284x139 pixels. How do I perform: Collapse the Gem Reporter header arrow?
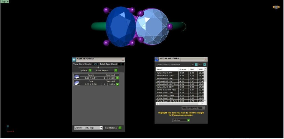pyautogui.click(x=98, y=68)
